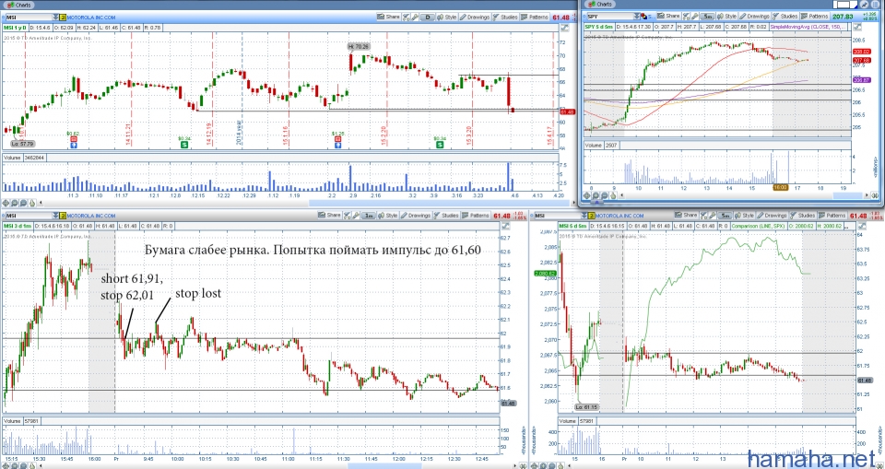
Task: Click Share button in MSI 5m chart
Action: tap(686, 216)
